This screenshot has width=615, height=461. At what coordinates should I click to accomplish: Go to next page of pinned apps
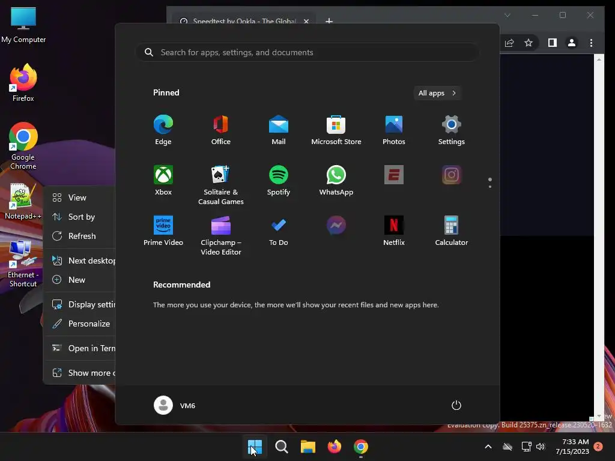coord(490,186)
